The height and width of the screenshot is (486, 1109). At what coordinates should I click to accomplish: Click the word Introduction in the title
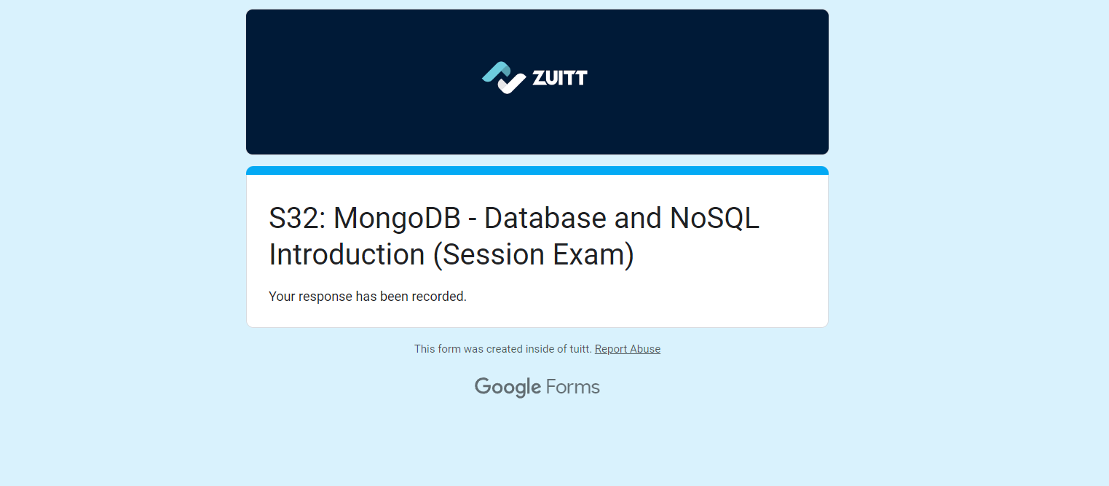pyautogui.click(x=347, y=254)
